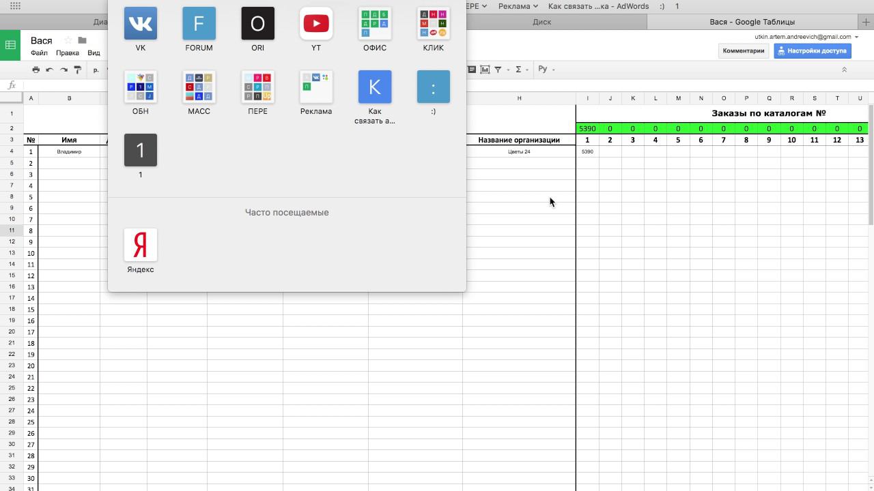Click the spreadsheet title Вася
This screenshot has height=491, width=874.
pos(41,41)
